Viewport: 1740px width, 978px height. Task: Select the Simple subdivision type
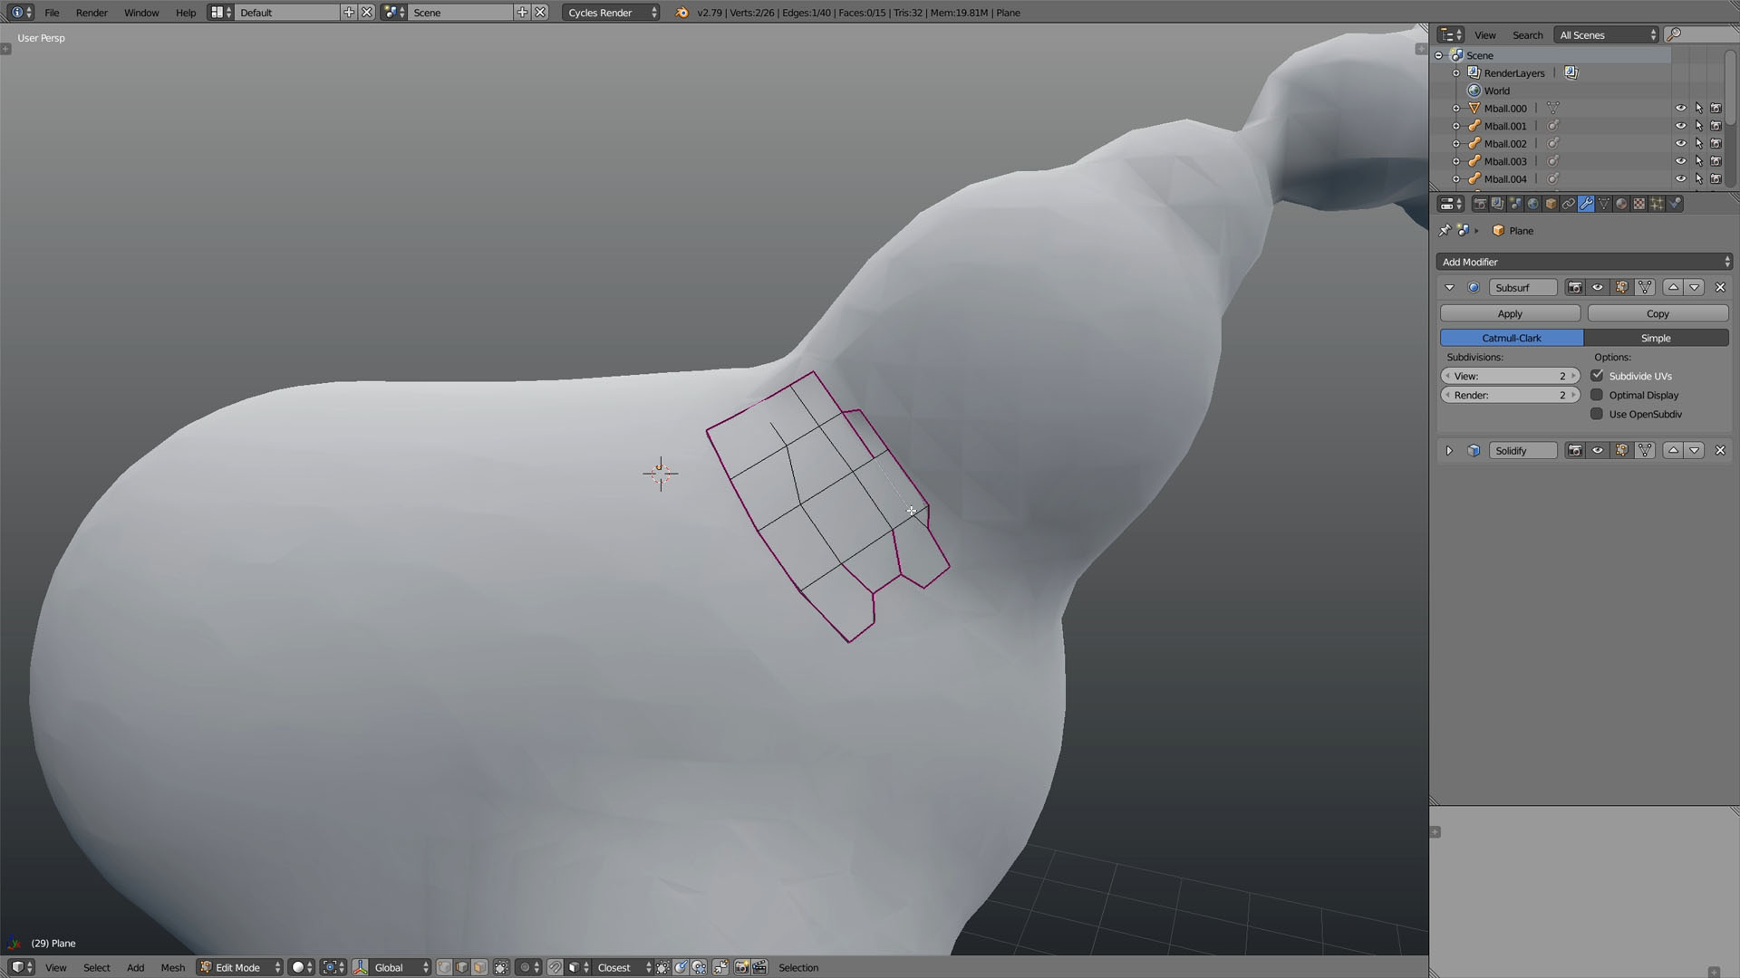click(x=1656, y=338)
